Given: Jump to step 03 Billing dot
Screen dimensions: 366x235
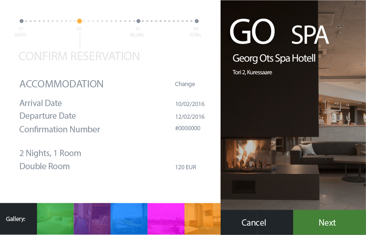Looking at the screenshot, I should pyautogui.click(x=138, y=21).
